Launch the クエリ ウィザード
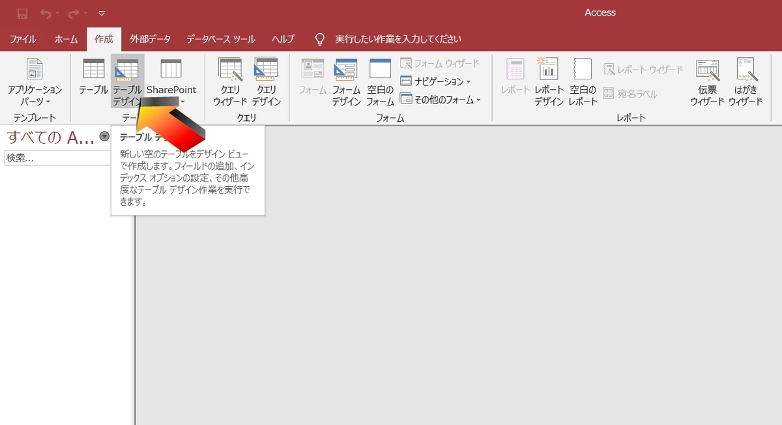The image size is (782, 425). click(x=231, y=82)
